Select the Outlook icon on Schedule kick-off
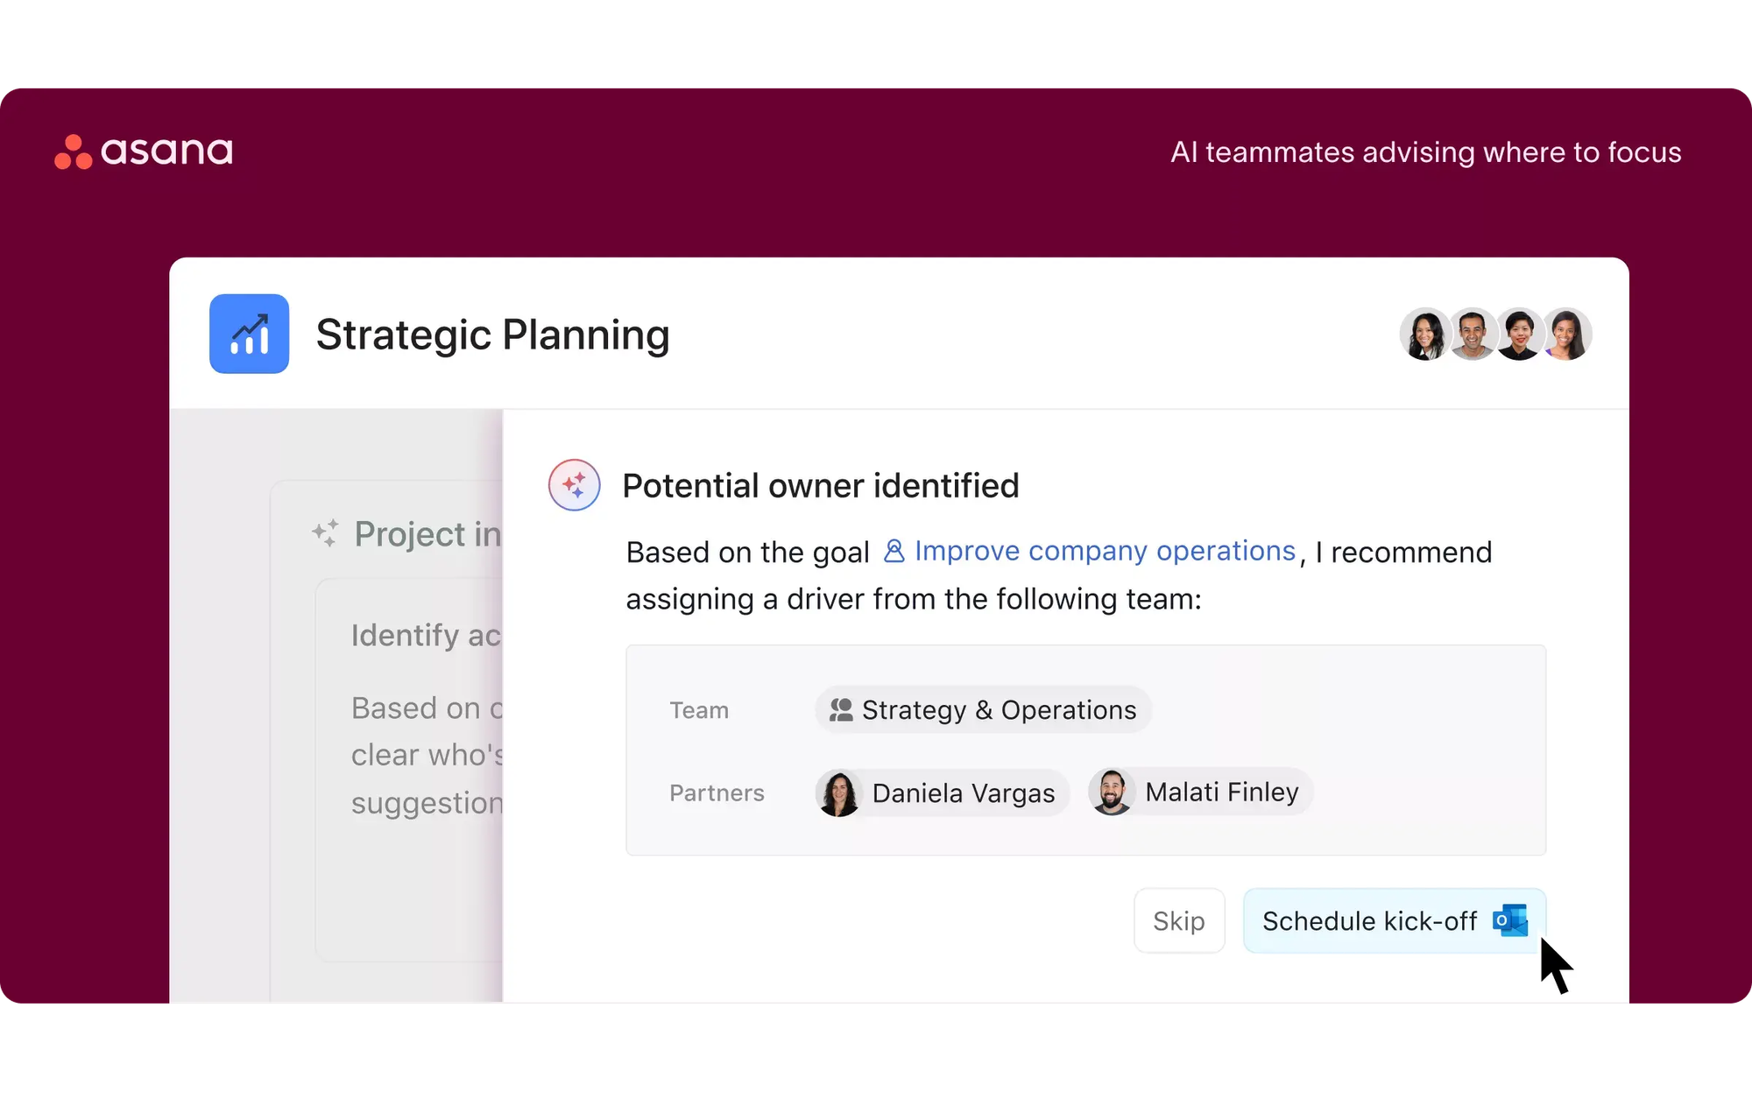 coord(1508,921)
